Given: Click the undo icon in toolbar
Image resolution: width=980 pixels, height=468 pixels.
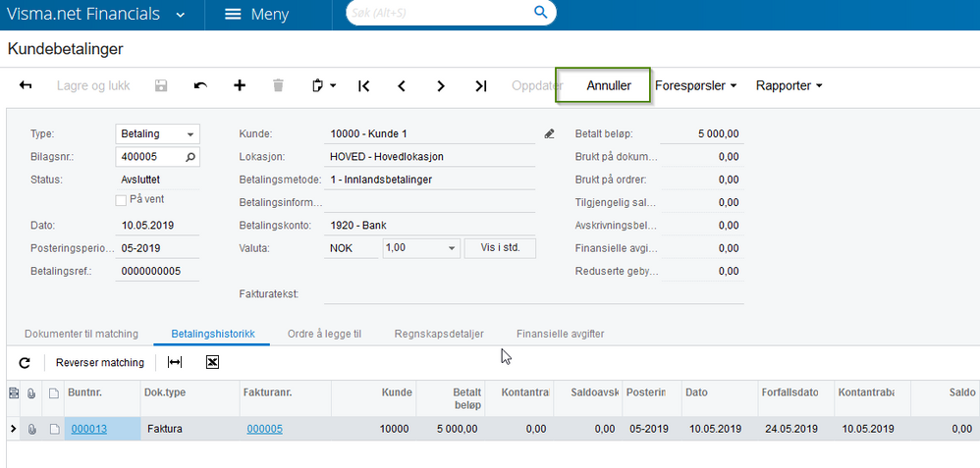Looking at the screenshot, I should 200,86.
